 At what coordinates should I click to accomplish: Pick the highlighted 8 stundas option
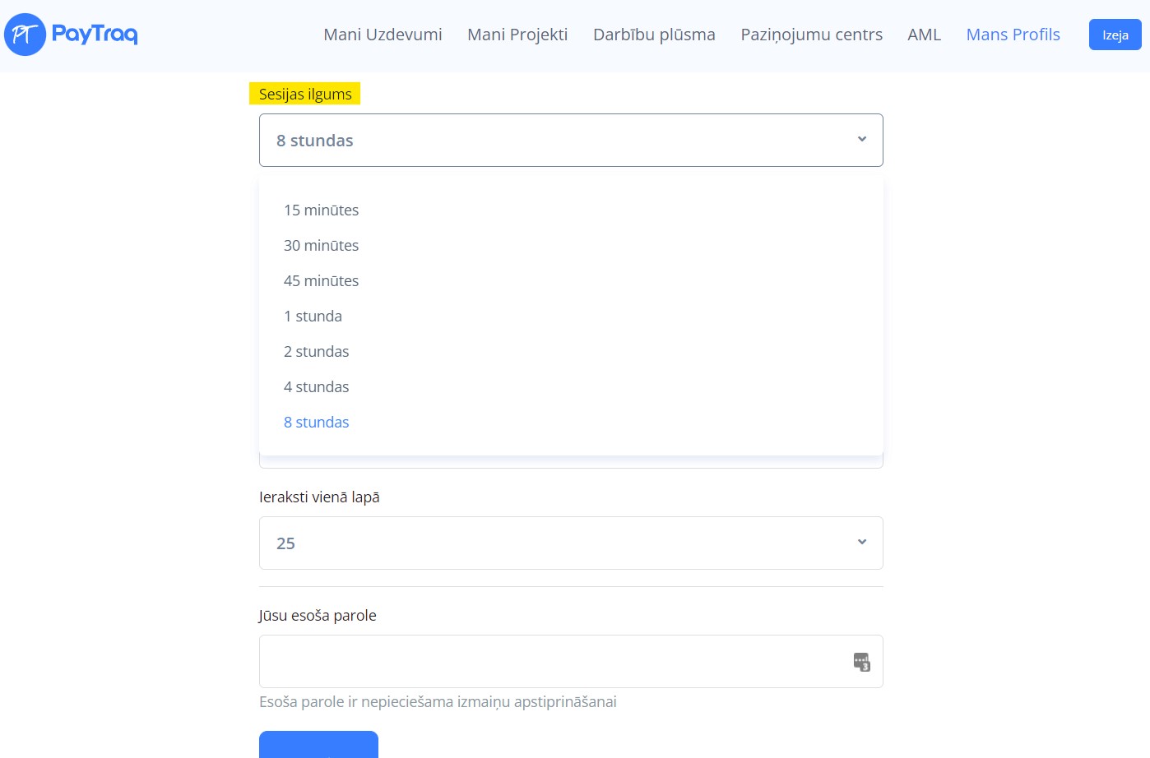tap(317, 423)
